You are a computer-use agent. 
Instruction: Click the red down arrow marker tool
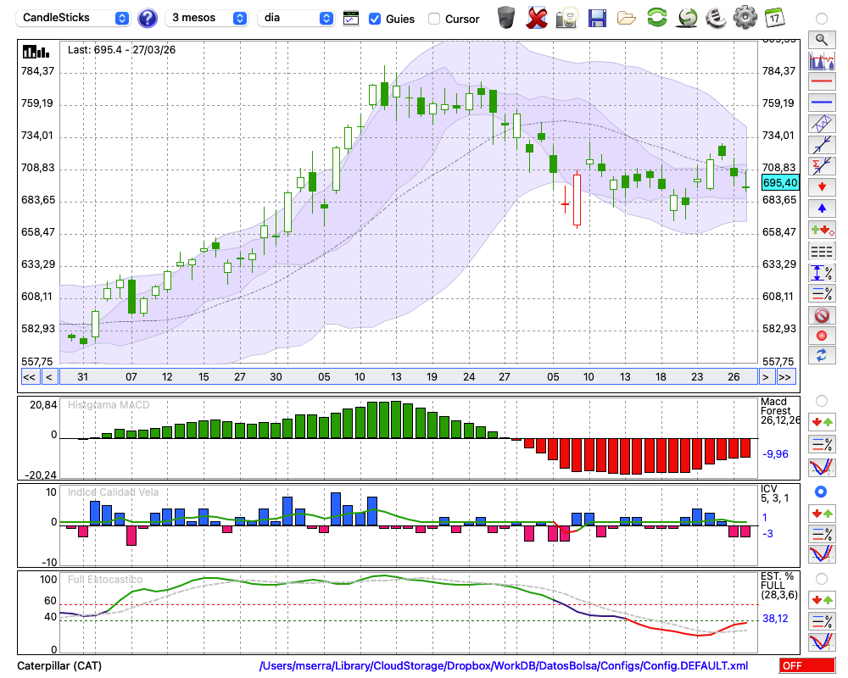[821, 186]
